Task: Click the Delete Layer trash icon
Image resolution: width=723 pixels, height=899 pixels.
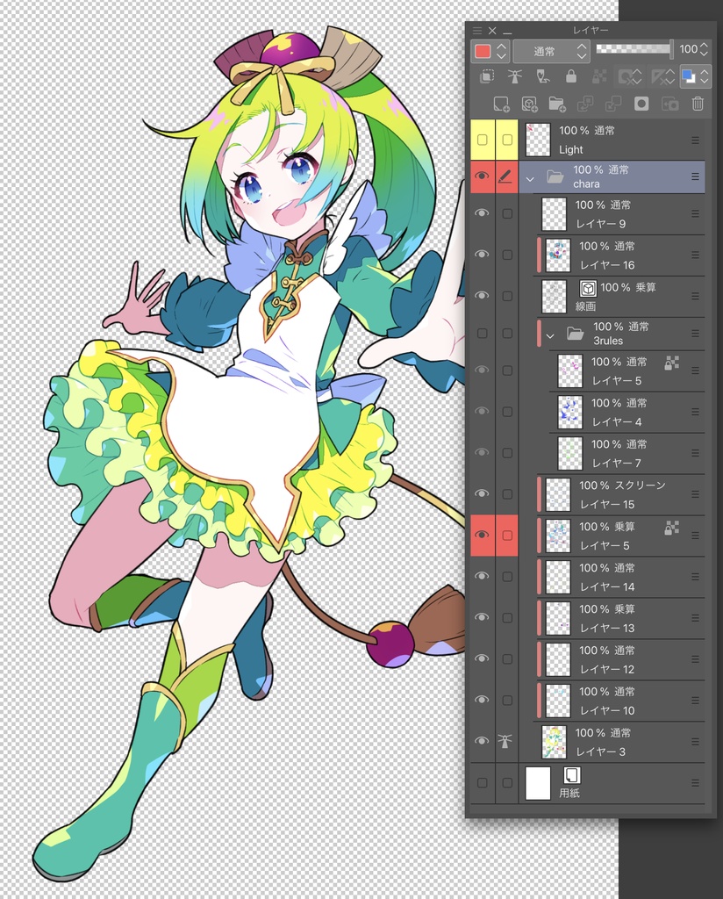Action: 698,104
